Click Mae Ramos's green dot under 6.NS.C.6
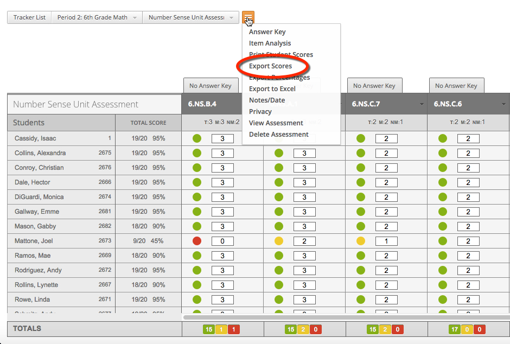This screenshot has width=510, height=344. click(x=443, y=255)
